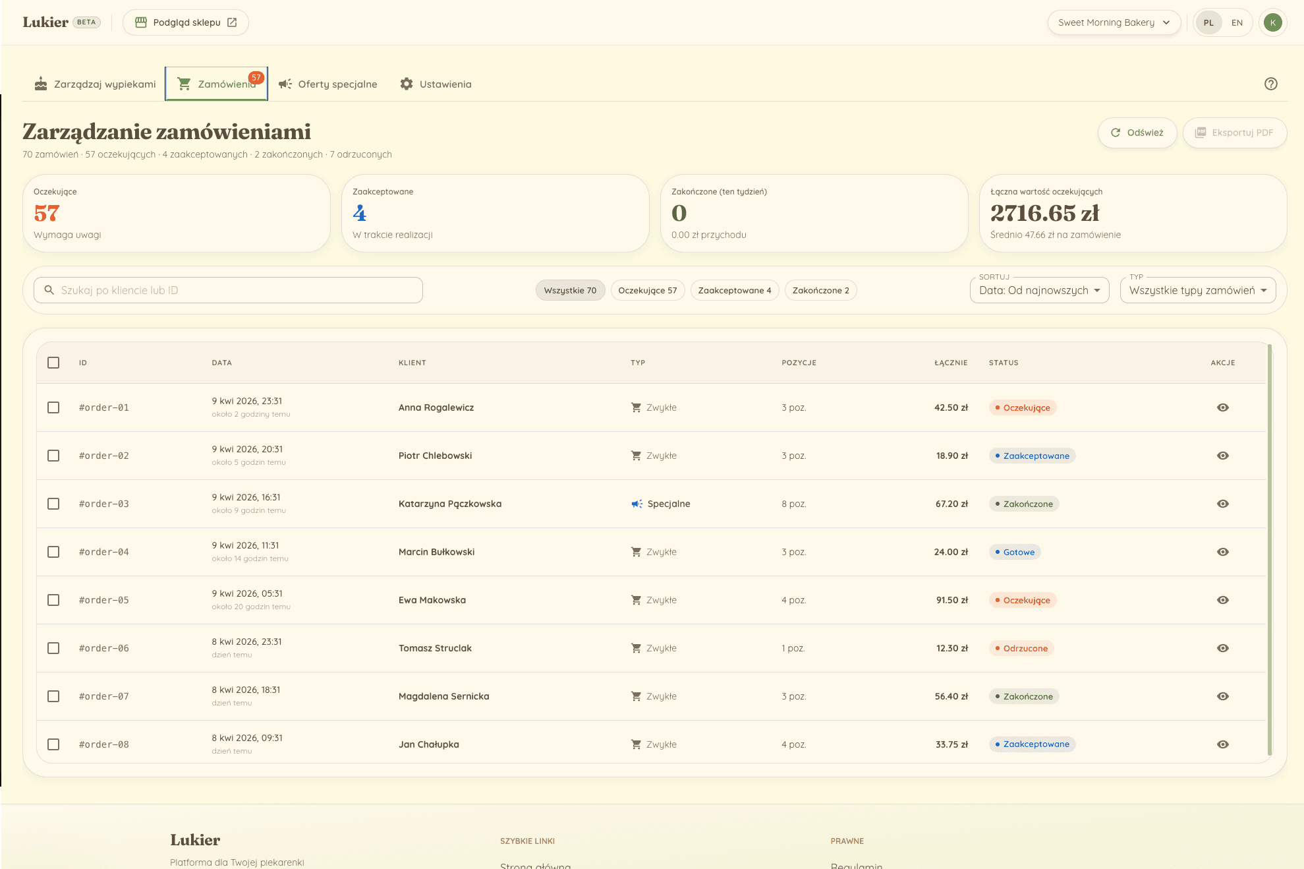This screenshot has width=1304, height=869.
Task: Filter by Oczekujące 57 chip
Action: 648,290
